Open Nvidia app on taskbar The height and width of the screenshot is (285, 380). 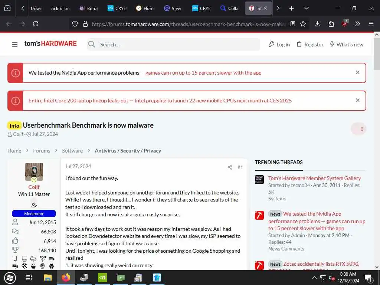[x=102, y=278]
